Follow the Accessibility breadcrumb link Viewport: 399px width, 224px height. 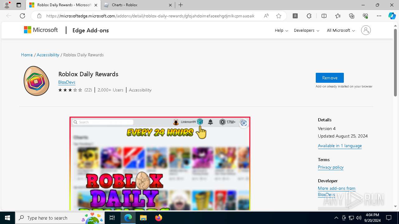pos(48,55)
